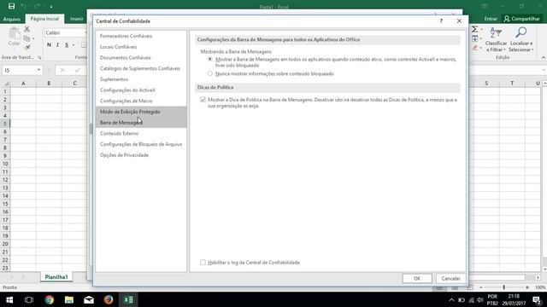This screenshot has height=307, width=547.
Task: Open Opções de Privacidade category
Action: tap(141, 155)
